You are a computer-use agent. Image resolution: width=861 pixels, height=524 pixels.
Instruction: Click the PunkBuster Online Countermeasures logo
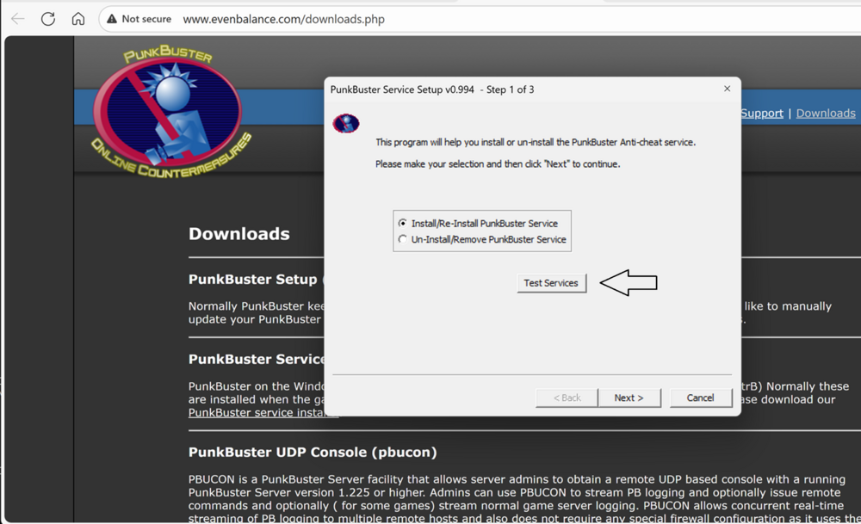(166, 115)
